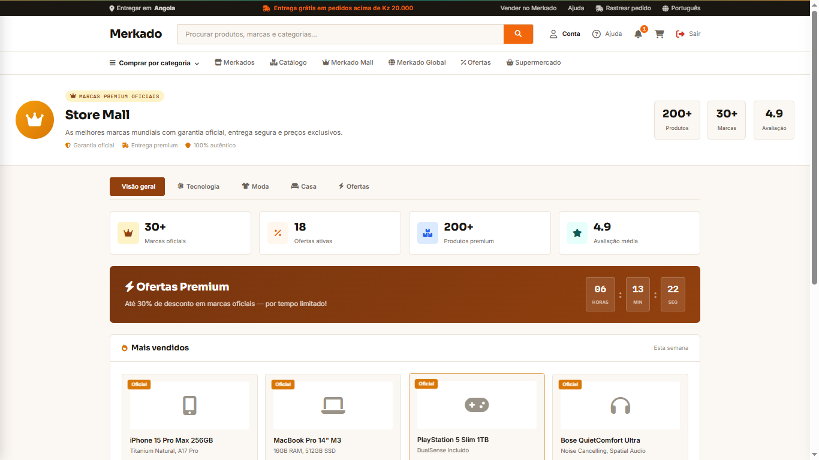Click the hamburger icon of Comprar por categoria
819x460 pixels.
click(x=112, y=63)
